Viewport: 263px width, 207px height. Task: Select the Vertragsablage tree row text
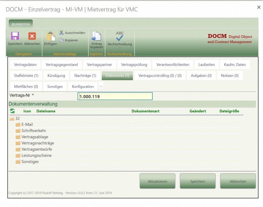click(35, 137)
